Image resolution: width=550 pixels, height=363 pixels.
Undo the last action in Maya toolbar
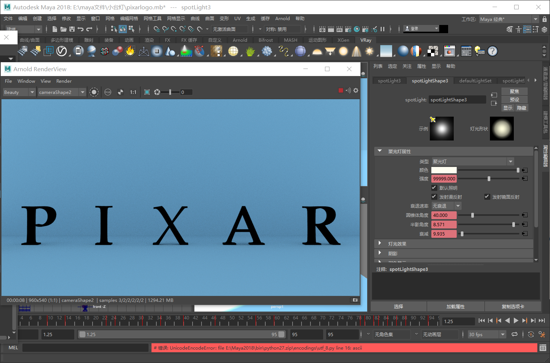pyautogui.click(x=81, y=29)
